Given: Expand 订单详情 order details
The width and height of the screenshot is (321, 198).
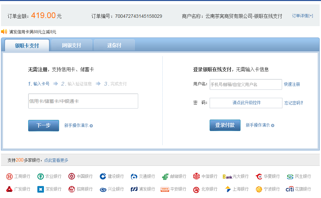Looking at the screenshot, I should [302, 16].
